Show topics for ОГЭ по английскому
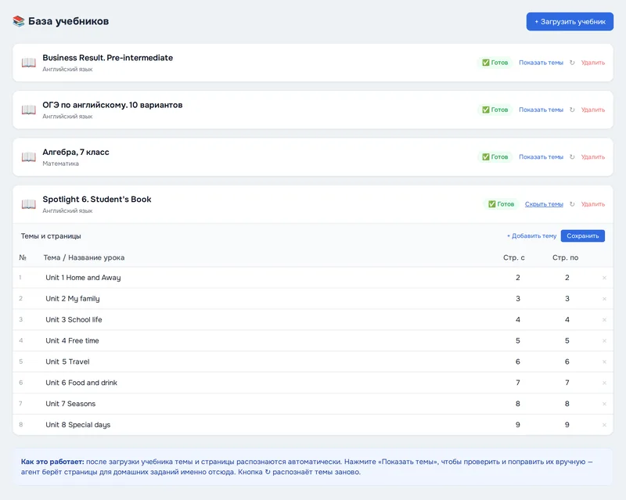 541,110
